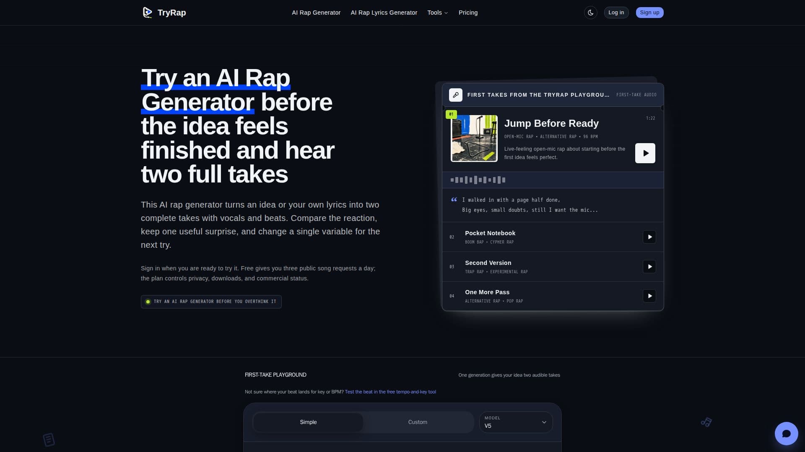Click the quote icon beside the lyrics
This screenshot has height=452, width=805.
point(454,200)
